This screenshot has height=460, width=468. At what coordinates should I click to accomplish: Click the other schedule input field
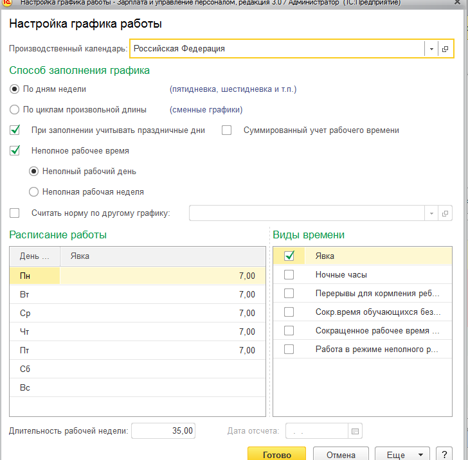coord(307,213)
